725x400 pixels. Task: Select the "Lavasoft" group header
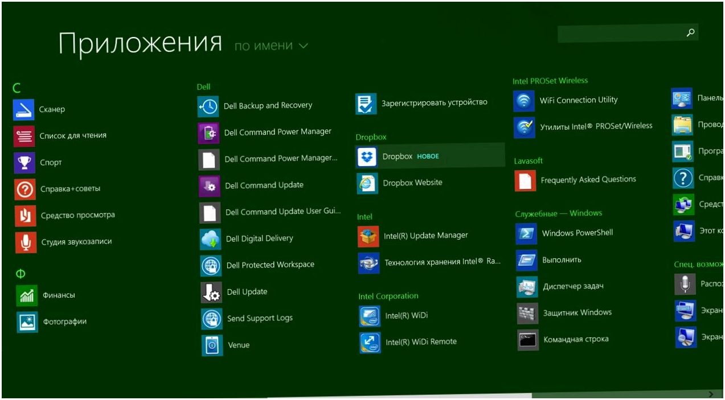point(529,160)
